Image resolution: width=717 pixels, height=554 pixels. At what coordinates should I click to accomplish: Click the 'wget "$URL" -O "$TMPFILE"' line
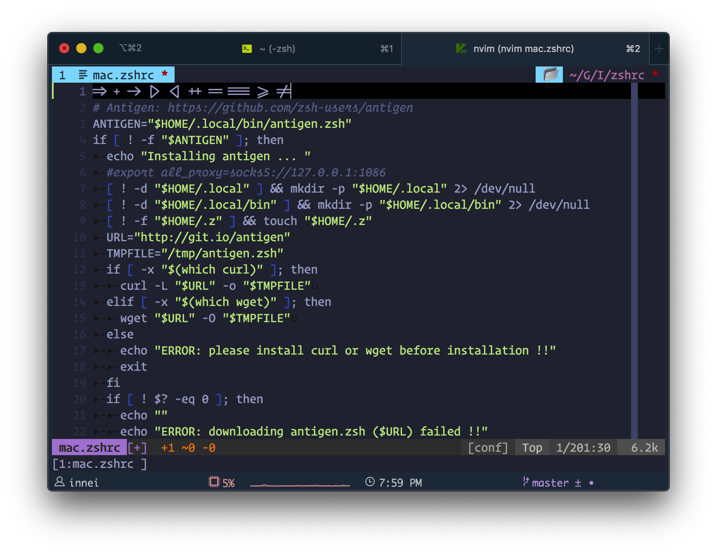(x=205, y=318)
